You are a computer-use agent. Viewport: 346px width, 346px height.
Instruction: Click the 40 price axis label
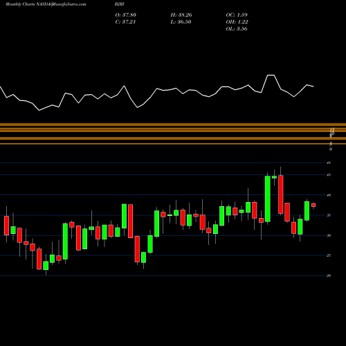[329, 195]
